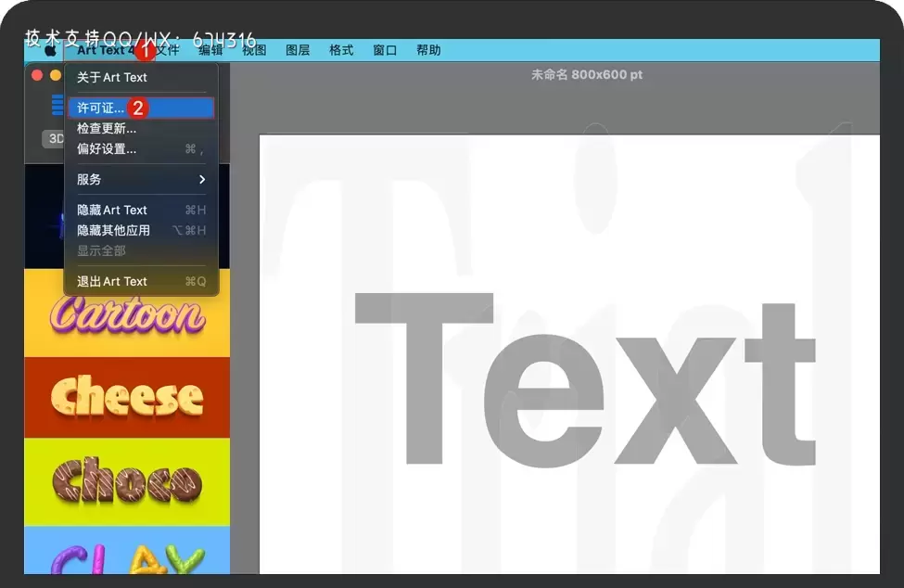Image resolution: width=904 pixels, height=588 pixels.
Task: Click 检查更新... menu item
Action: click(x=107, y=129)
